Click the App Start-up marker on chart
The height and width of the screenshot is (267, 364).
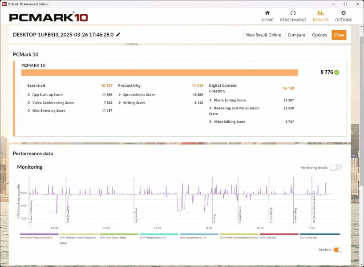(x=136, y=215)
